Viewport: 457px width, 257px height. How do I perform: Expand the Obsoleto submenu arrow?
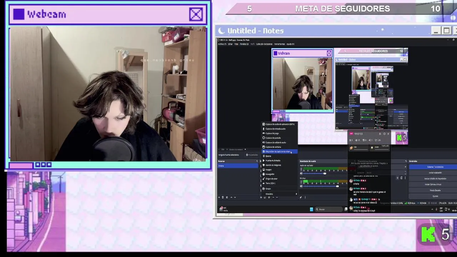(x=296, y=194)
